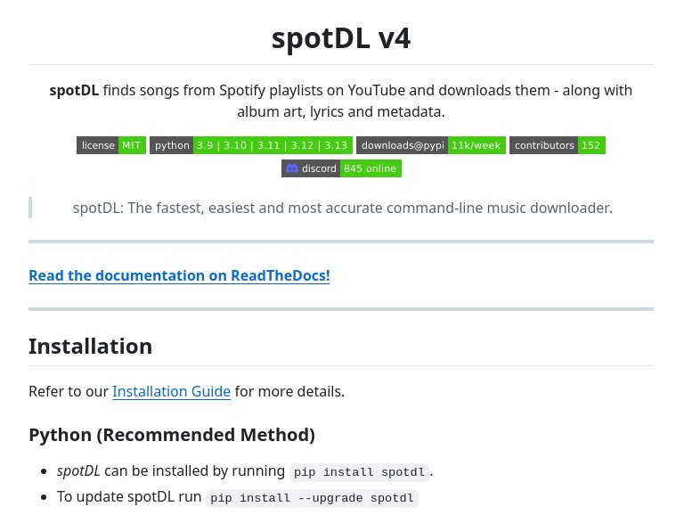Click the spotDL v4 title heading
Image resolution: width=676 pixels, height=515 pixels.
pyautogui.click(x=341, y=38)
